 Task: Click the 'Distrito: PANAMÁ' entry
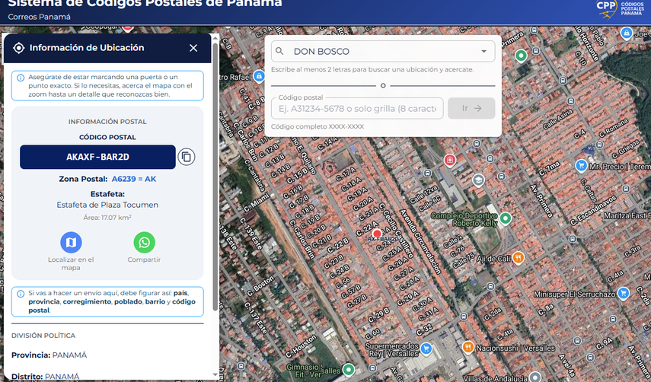(45, 377)
